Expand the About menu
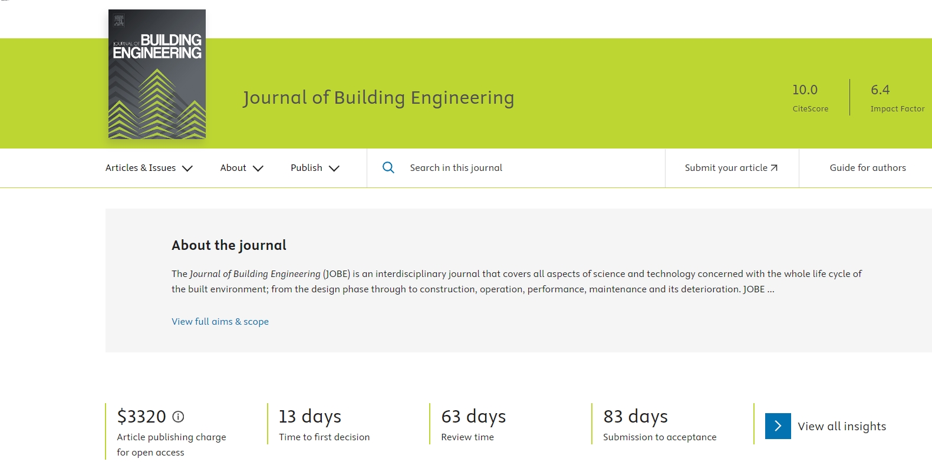Viewport: 932px width, 465px height. click(242, 168)
